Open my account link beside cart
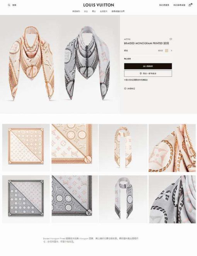This screenshot has height=256, width=197. (179, 5)
